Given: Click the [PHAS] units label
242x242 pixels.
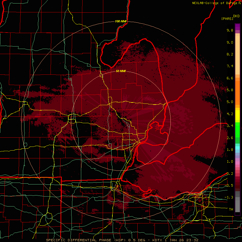Looking at the screenshot, I should (x=227, y=19).
